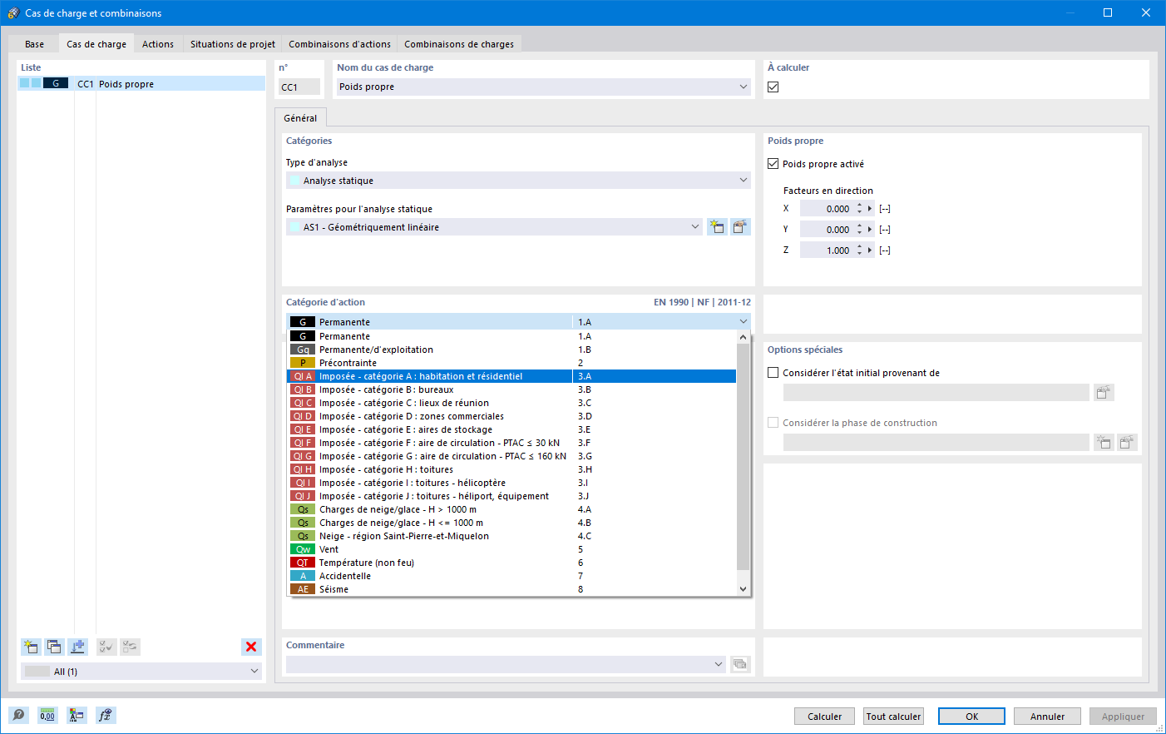Click the select all checkmarks icon below the list

pyautogui.click(x=106, y=647)
